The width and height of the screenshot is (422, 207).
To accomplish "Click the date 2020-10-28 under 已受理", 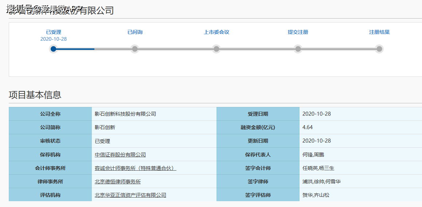I will [x=54, y=39].
